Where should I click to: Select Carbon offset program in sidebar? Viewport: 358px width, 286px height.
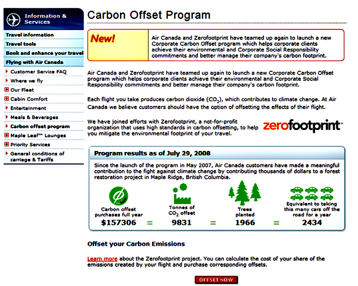coord(40,127)
